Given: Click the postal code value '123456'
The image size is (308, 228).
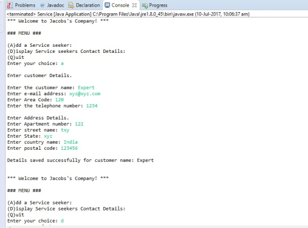Looking at the screenshot, I should pos(69,148).
